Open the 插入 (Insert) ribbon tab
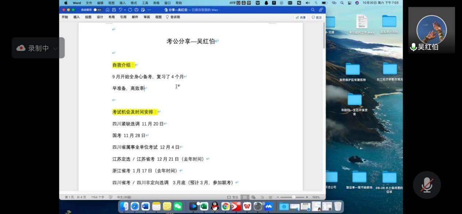The image size is (462, 214). (77, 17)
